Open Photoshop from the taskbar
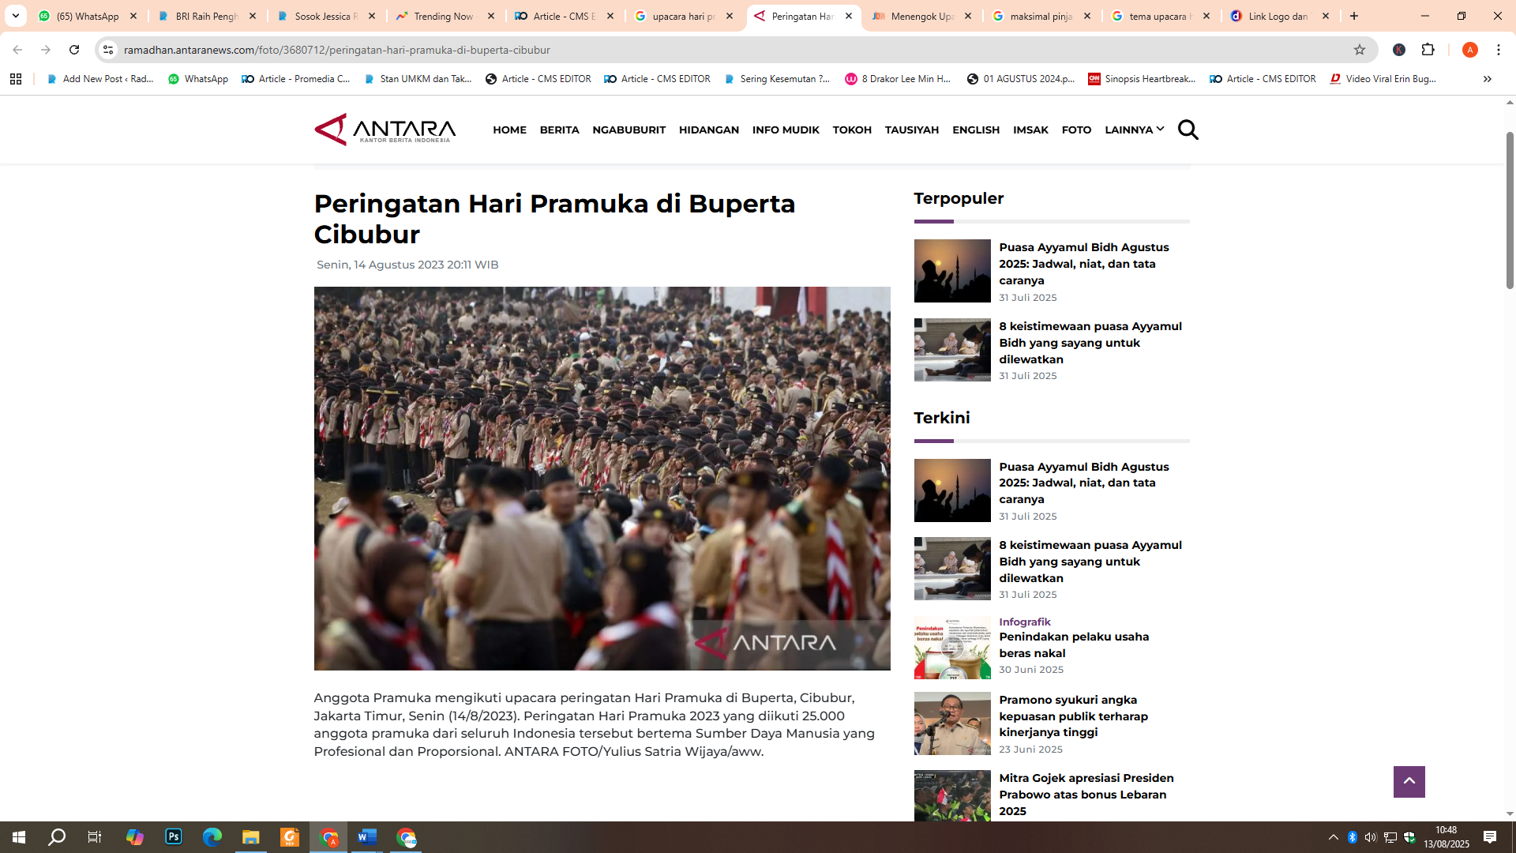 point(174,837)
